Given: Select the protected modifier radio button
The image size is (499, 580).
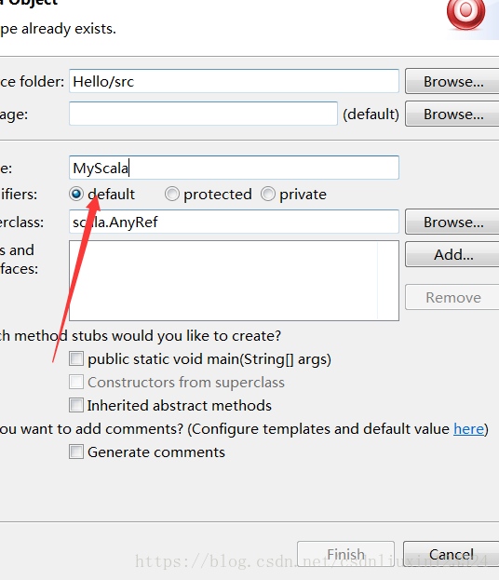Looking at the screenshot, I should click(x=172, y=194).
